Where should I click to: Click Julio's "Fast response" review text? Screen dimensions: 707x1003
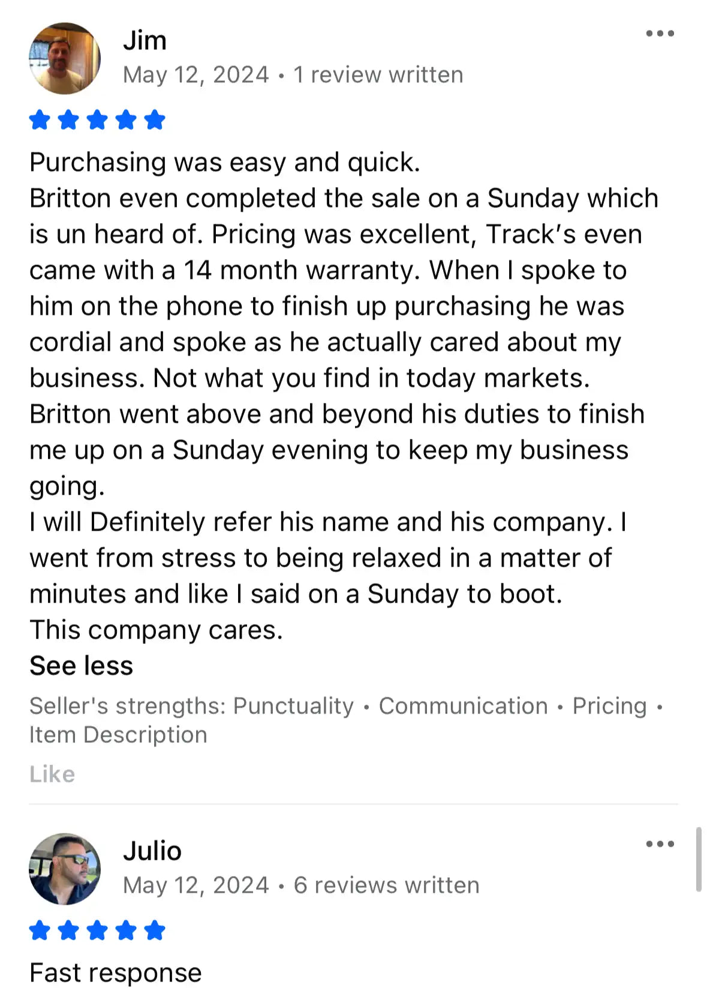116,973
